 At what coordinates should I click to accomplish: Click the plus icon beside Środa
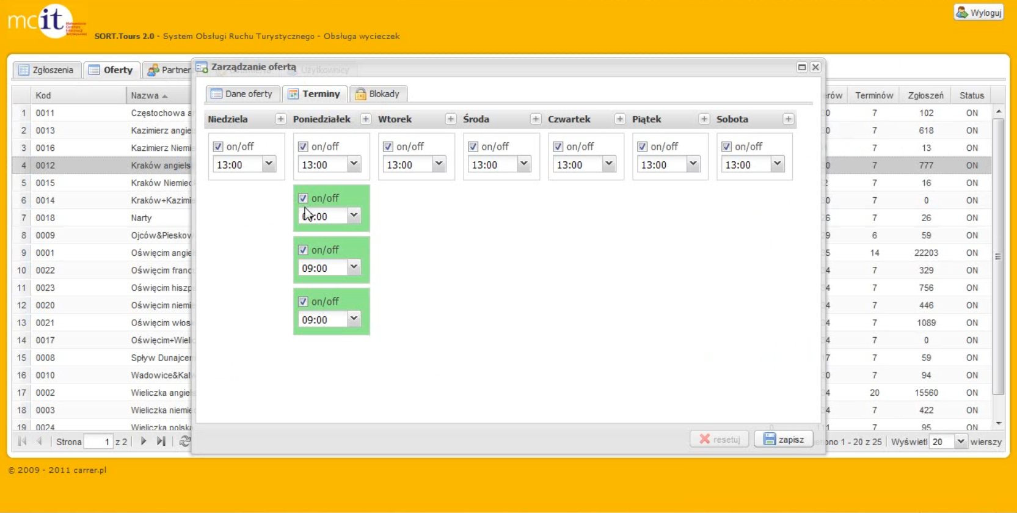tap(535, 119)
